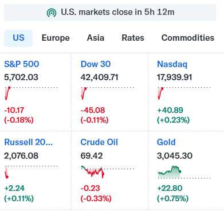Click the Crude Oil sparkline chart
The width and height of the screenshot is (224, 211).
(x=107, y=172)
